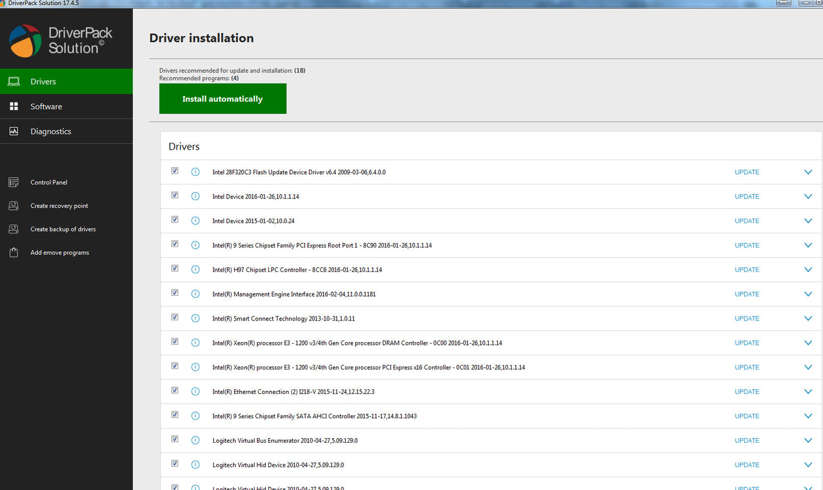Deselect Intel Ethernet Connection I218-V checkbox
This screenshot has width=823, height=490.
click(x=175, y=391)
